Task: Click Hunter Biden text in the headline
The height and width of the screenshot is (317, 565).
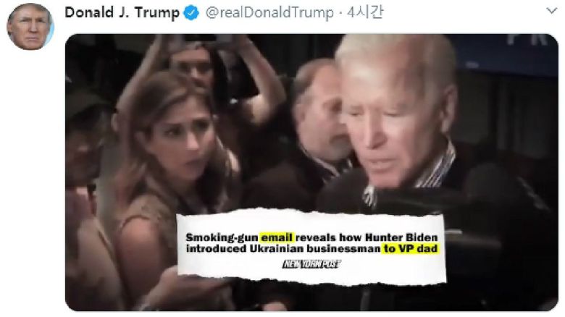Action: (401, 237)
